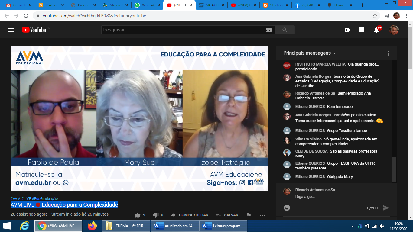This screenshot has height=232, width=413.
Task: Expand the Principais mensagens dropdown
Action: click(310, 53)
